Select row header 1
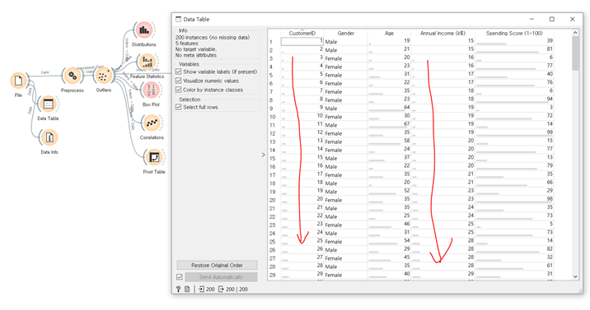Screen dimensions: 590x310 click(274, 42)
